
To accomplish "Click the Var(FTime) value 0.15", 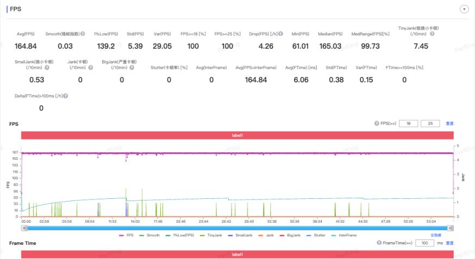I will (x=366, y=80).
